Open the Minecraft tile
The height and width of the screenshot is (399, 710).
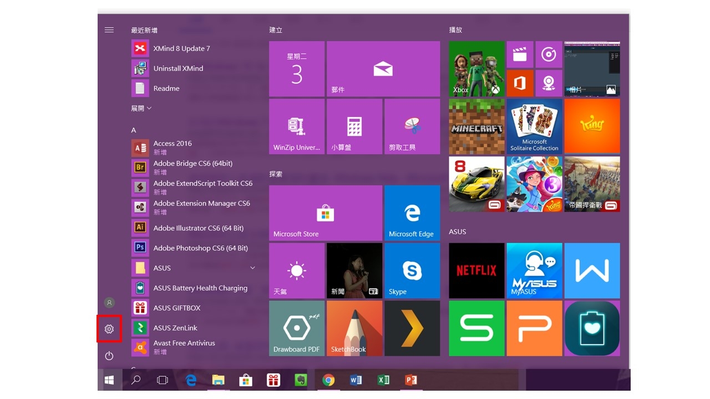pos(476,126)
